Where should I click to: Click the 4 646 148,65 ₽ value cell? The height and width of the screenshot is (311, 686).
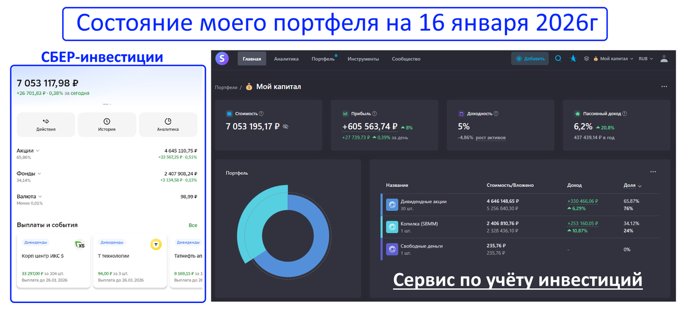pos(503,201)
